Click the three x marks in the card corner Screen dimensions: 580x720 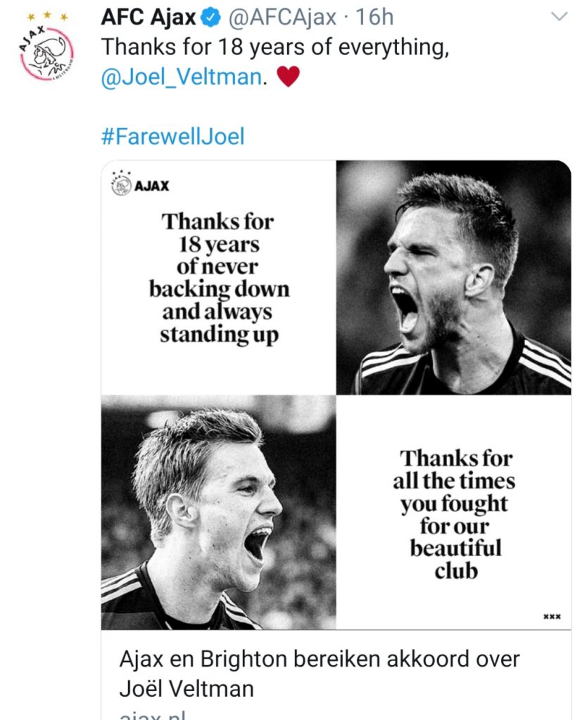tap(552, 617)
